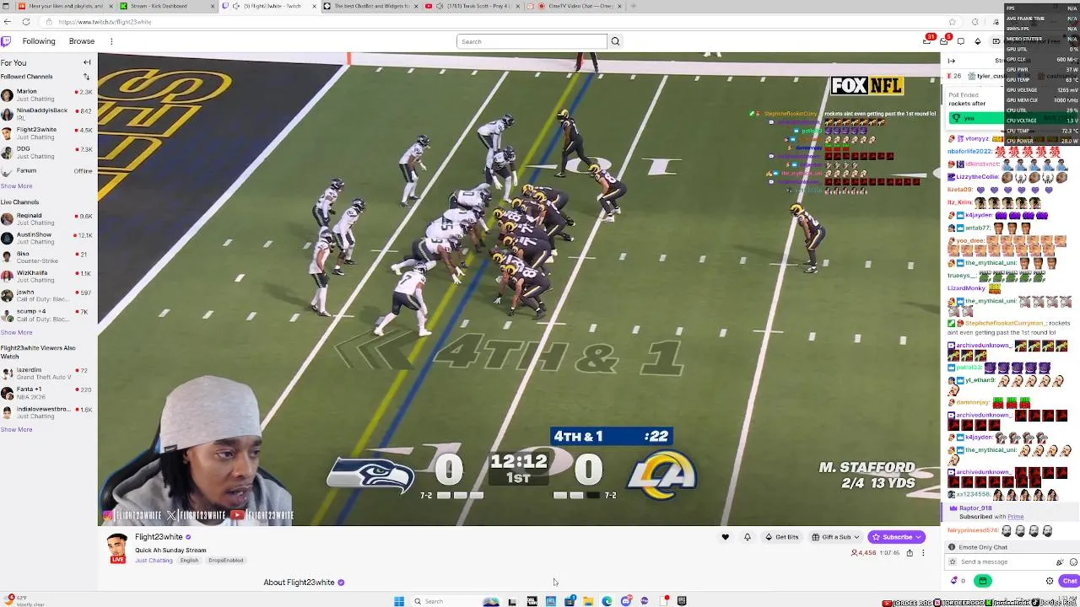Open chat settings gear icon
This screenshot has width=1080, height=607.
[x=1050, y=581]
